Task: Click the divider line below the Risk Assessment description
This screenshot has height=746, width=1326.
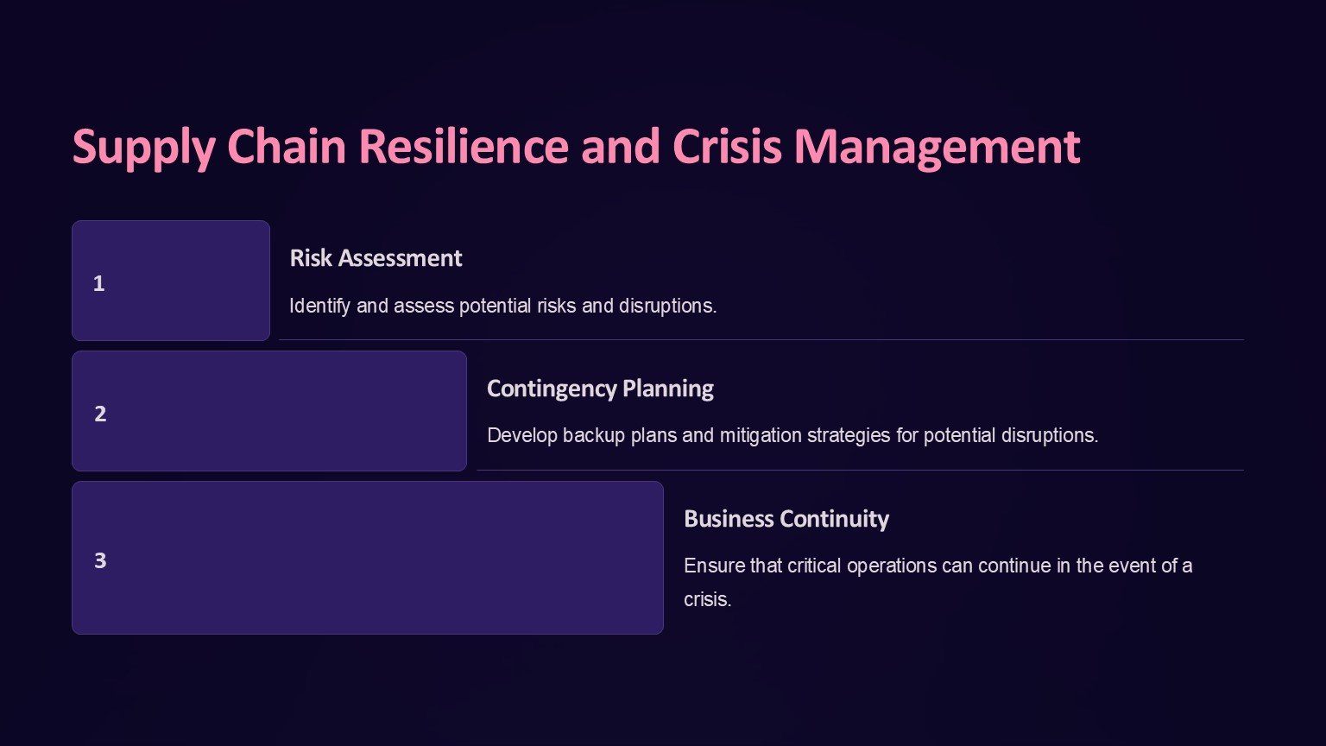Action: coord(760,340)
